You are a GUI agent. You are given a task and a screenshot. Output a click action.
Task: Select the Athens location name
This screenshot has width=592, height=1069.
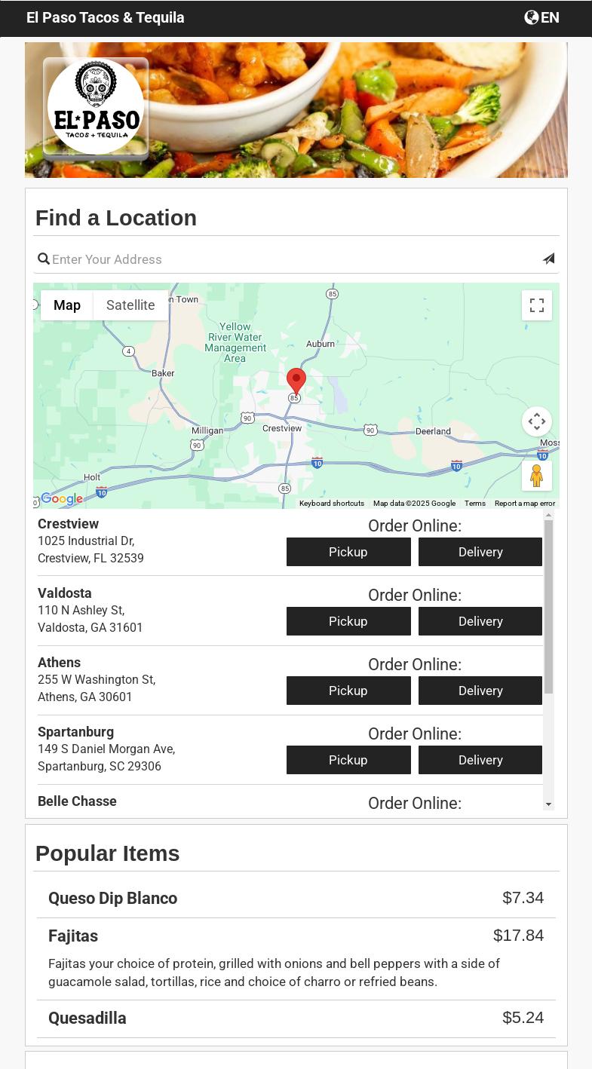pos(60,663)
